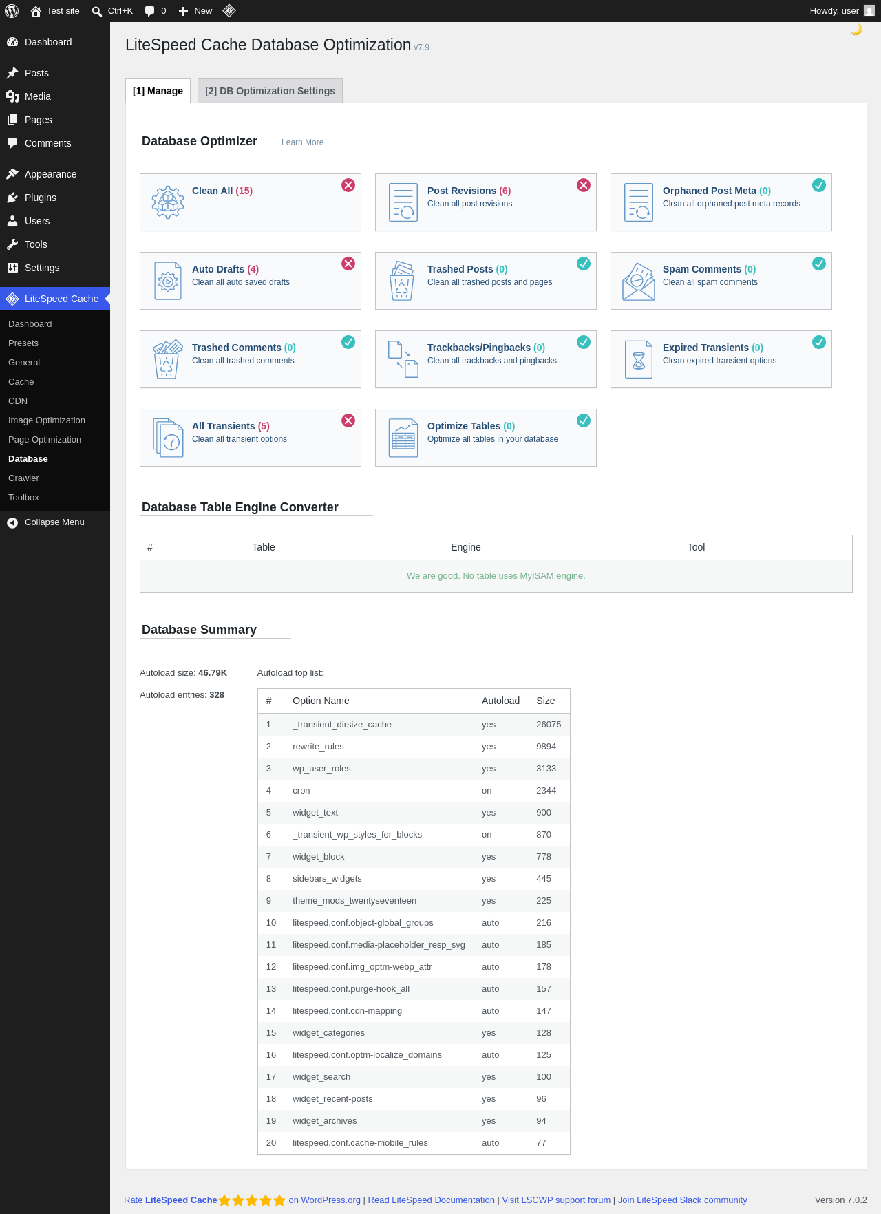The width and height of the screenshot is (881, 1214).
Task: Open the Media menu
Action: (55, 96)
